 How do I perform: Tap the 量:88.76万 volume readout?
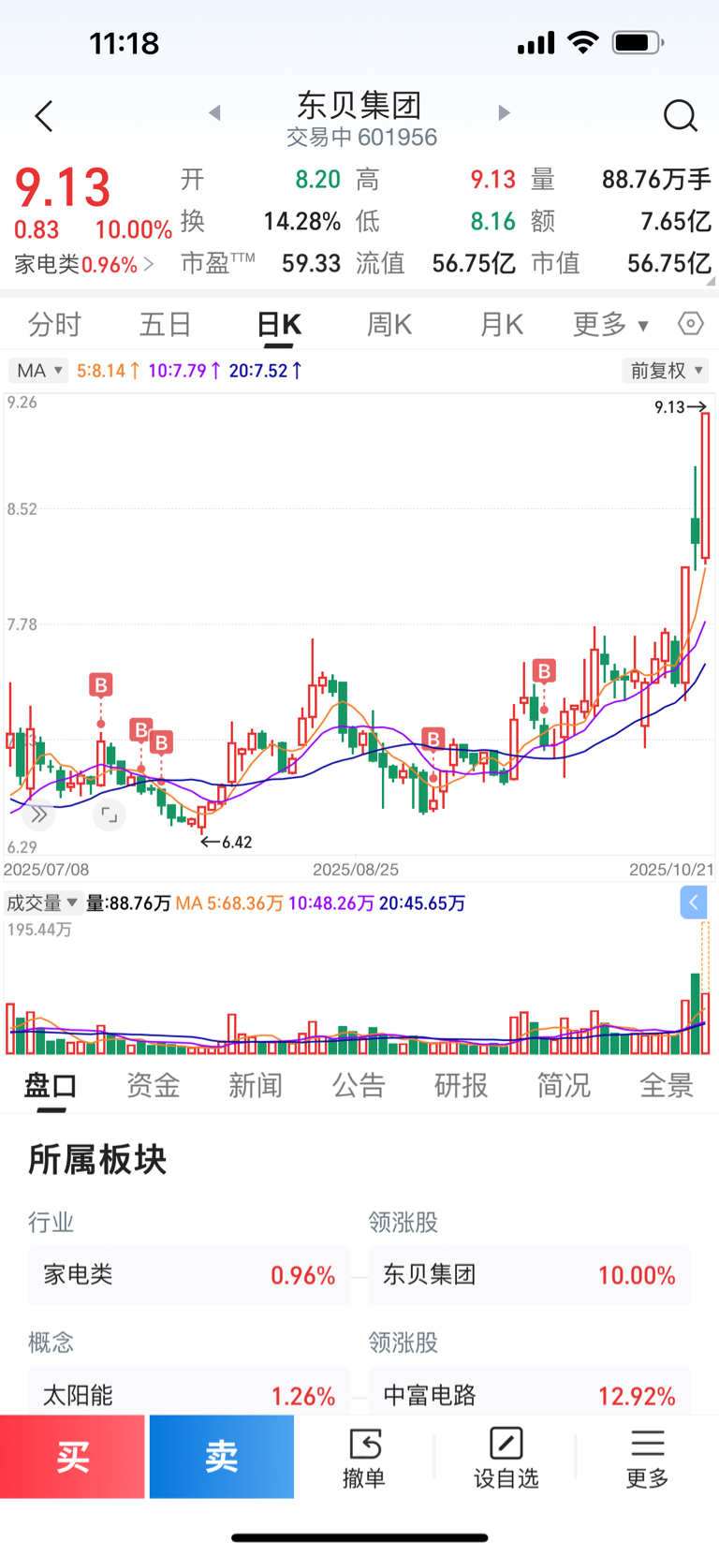coord(128,903)
